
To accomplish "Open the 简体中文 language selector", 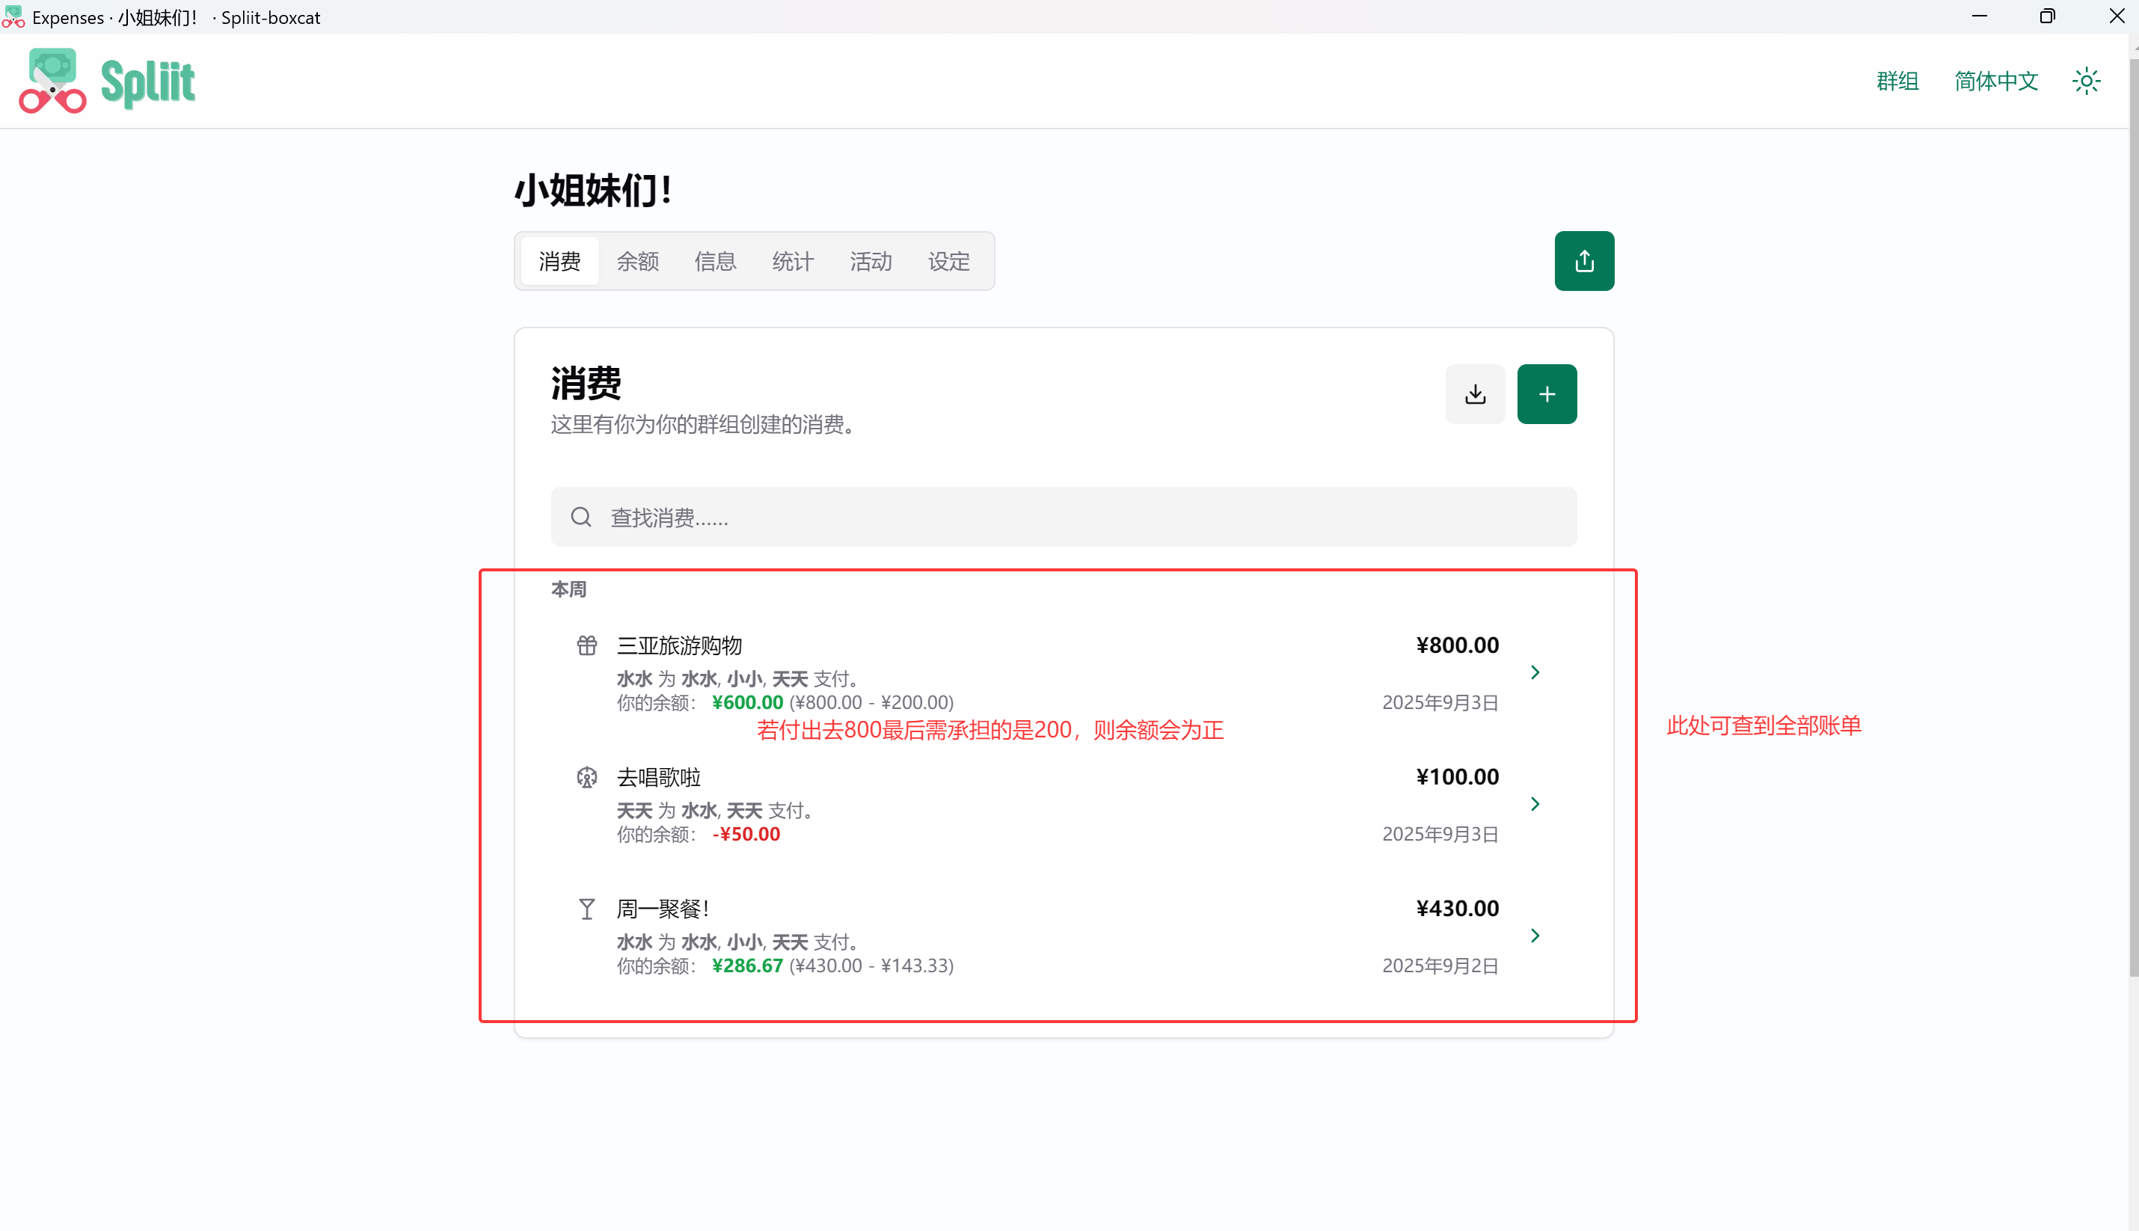I will [1995, 82].
